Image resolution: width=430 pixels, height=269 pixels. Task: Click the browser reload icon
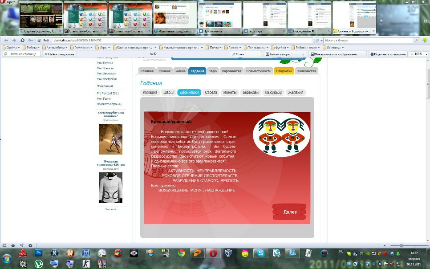pos(22,41)
